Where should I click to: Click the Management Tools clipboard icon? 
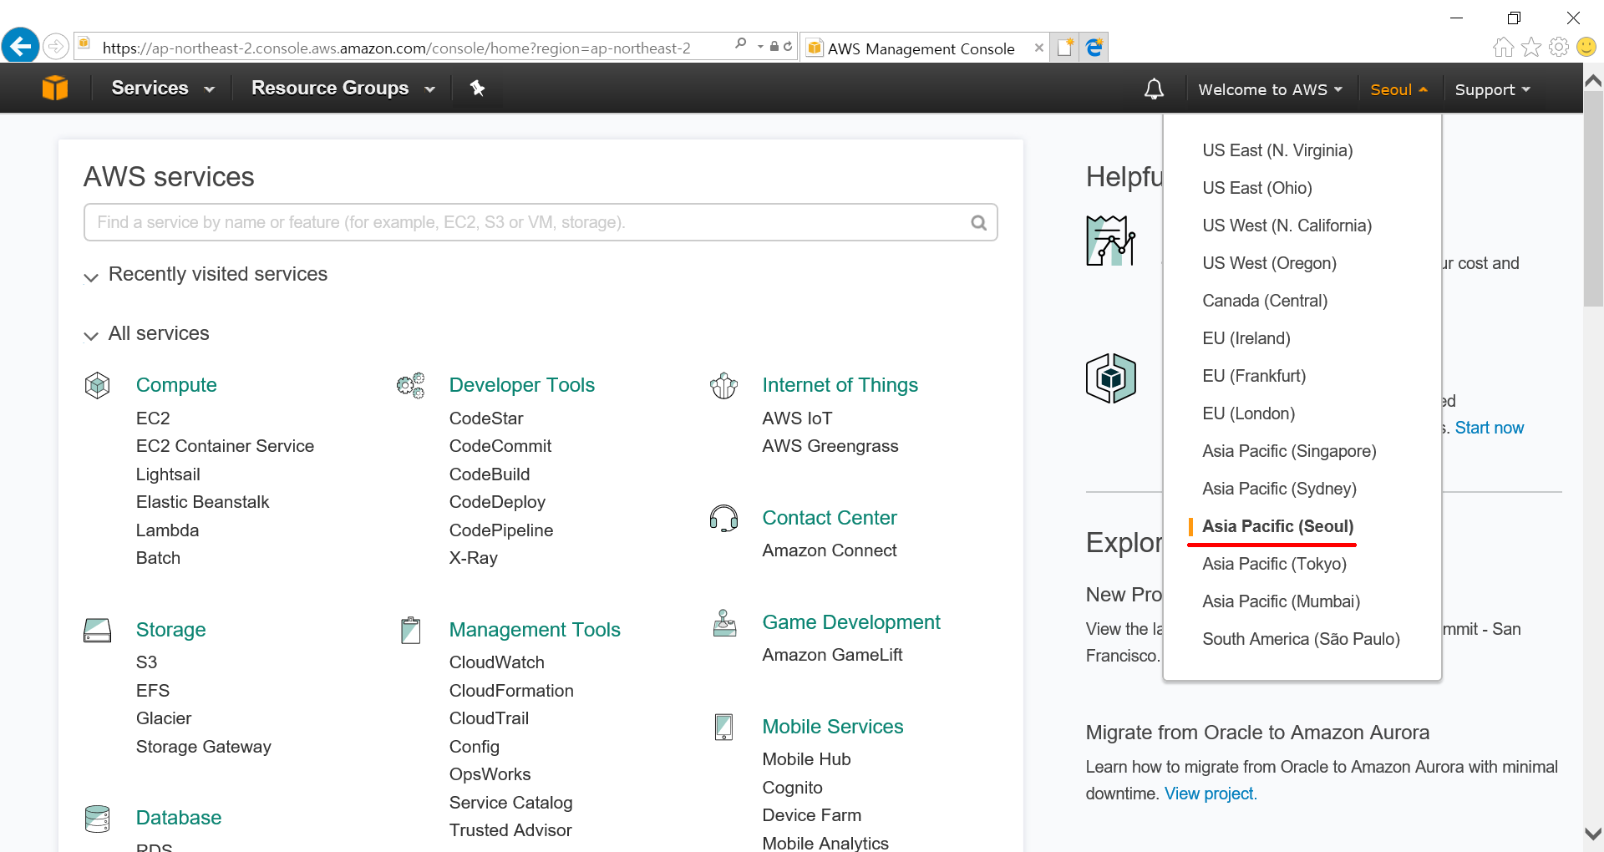click(x=410, y=630)
